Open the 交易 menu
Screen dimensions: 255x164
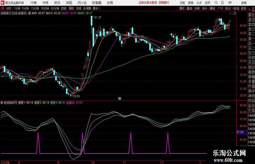pos(110,3)
